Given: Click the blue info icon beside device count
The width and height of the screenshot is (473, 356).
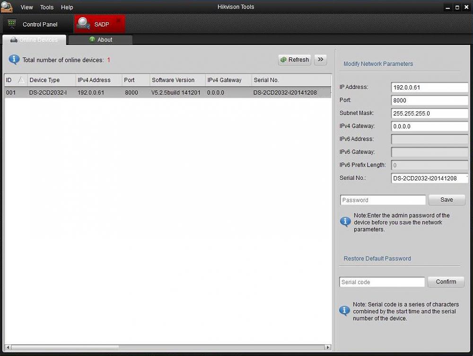Looking at the screenshot, I should point(14,60).
